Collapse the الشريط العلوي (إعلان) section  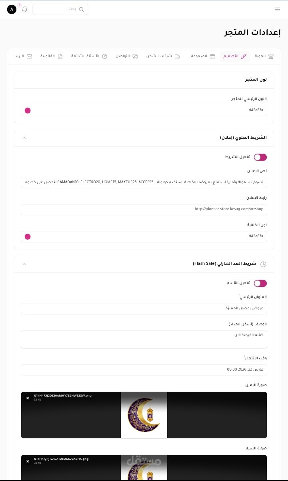click(x=24, y=138)
